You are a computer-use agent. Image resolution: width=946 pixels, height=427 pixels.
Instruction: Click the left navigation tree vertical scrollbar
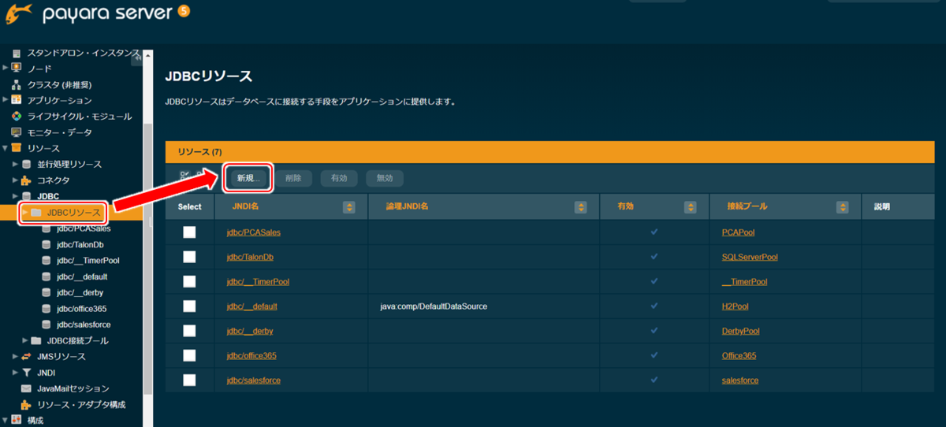tap(147, 236)
